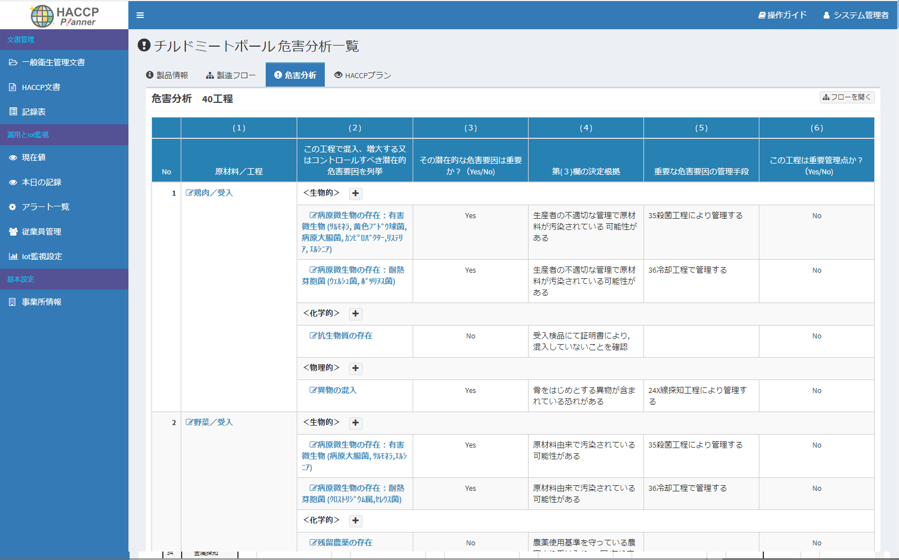The image size is (899, 560).
Task: Open アラート一覧 in sidebar
Action: coord(64,207)
